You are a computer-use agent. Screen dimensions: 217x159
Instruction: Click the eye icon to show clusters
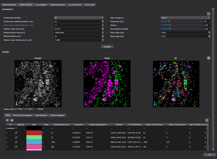(x=7, y=120)
